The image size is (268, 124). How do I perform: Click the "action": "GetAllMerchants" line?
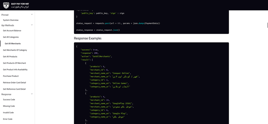pyautogui.click(x=96, y=56)
